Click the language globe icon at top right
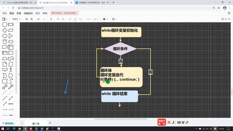Viewport: 233px width, 131px height. point(229,13)
